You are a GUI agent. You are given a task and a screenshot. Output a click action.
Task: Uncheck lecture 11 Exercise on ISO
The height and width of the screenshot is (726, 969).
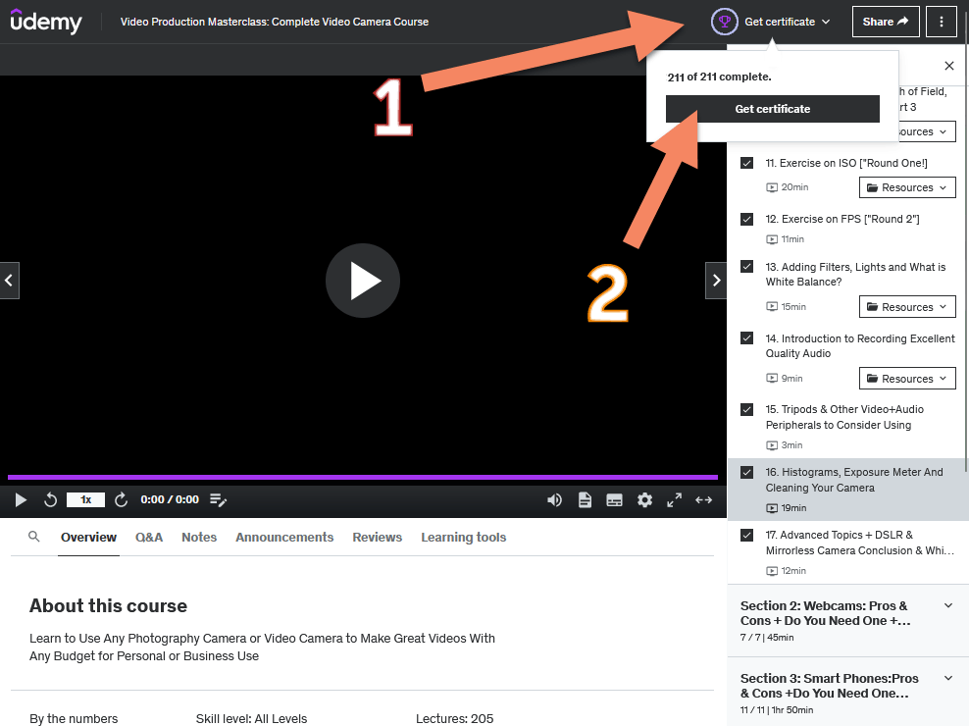tap(746, 163)
